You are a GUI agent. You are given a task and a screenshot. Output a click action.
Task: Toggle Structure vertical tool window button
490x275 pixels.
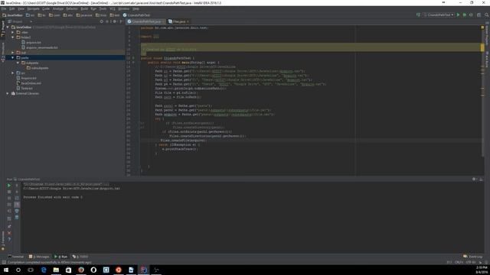3,53
